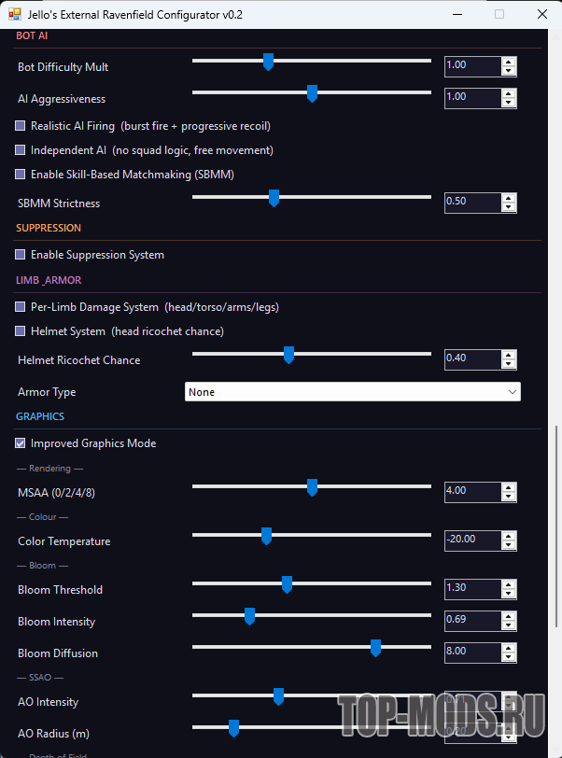The height and width of the screenshot is (758, 562).
Task: Enable Skill-Based Matchmaking (SBMM) option
Action: point(21,175)
